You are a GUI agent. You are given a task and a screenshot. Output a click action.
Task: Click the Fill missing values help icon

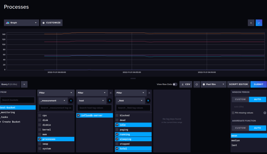(x=265, y=113)
